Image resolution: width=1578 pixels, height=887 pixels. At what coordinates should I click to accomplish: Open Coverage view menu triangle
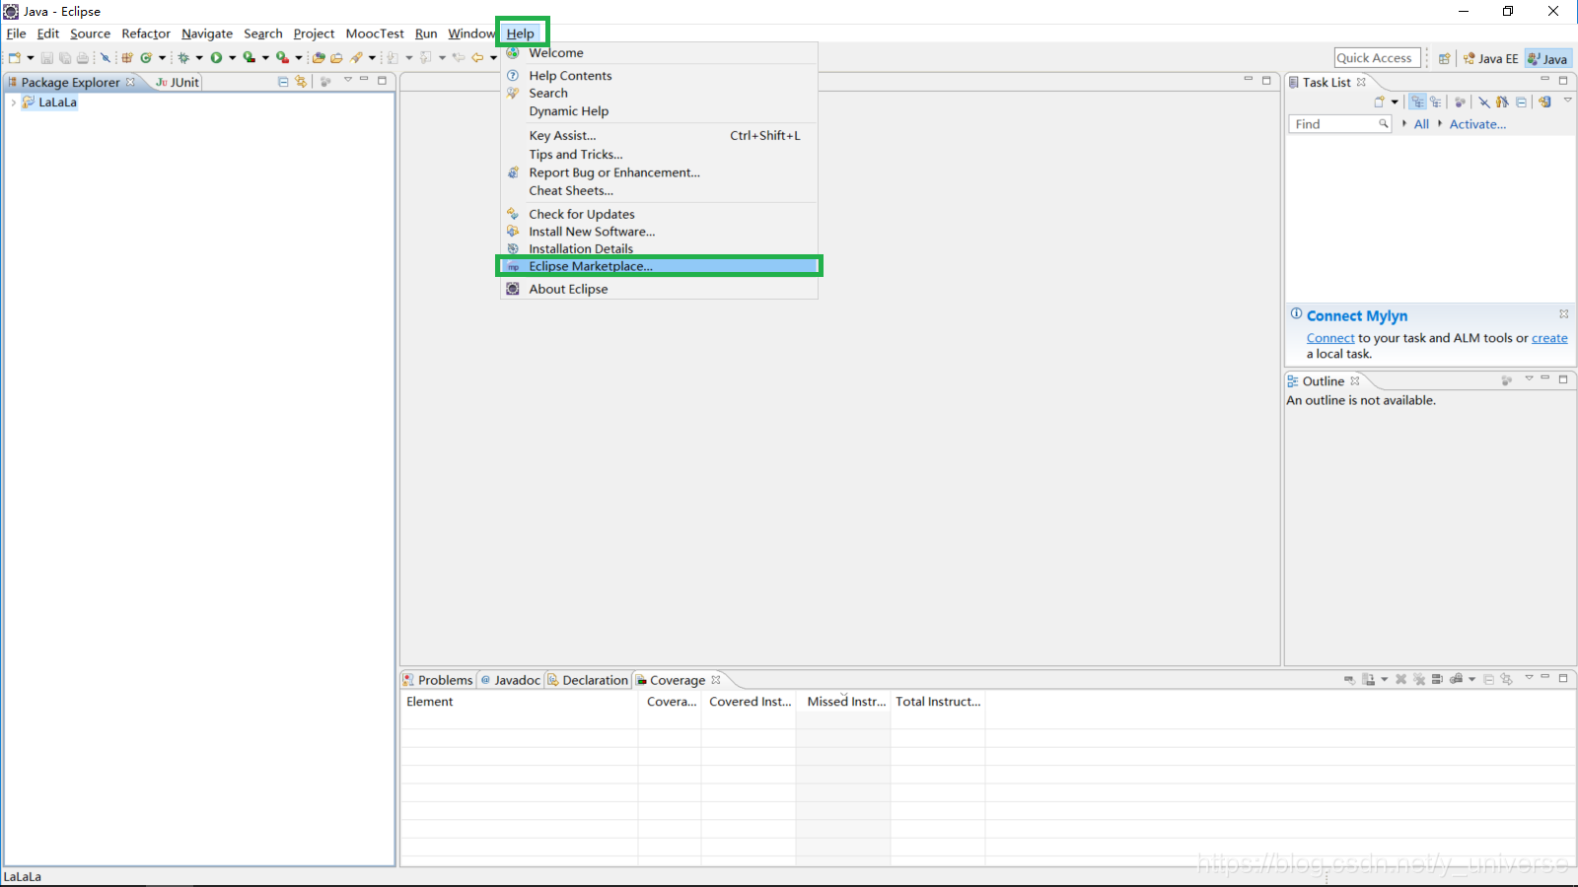pos(1529,677)
